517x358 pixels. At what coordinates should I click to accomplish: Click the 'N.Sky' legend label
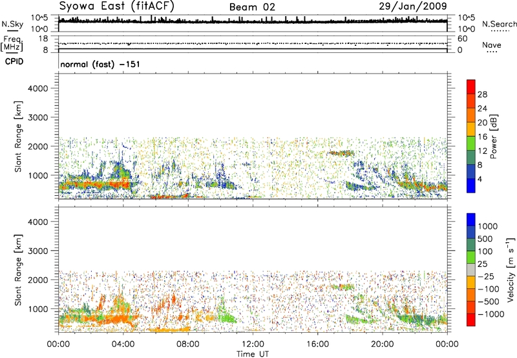pos(12,24)
